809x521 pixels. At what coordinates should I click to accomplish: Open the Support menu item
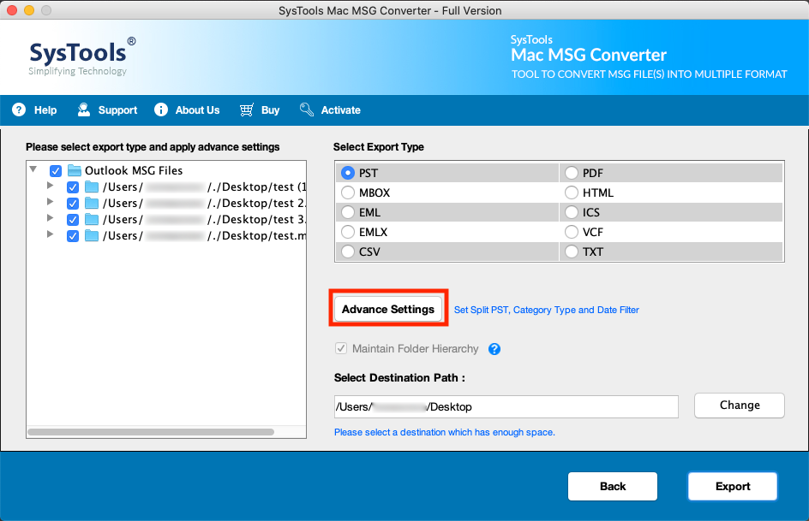click(107, 110)
